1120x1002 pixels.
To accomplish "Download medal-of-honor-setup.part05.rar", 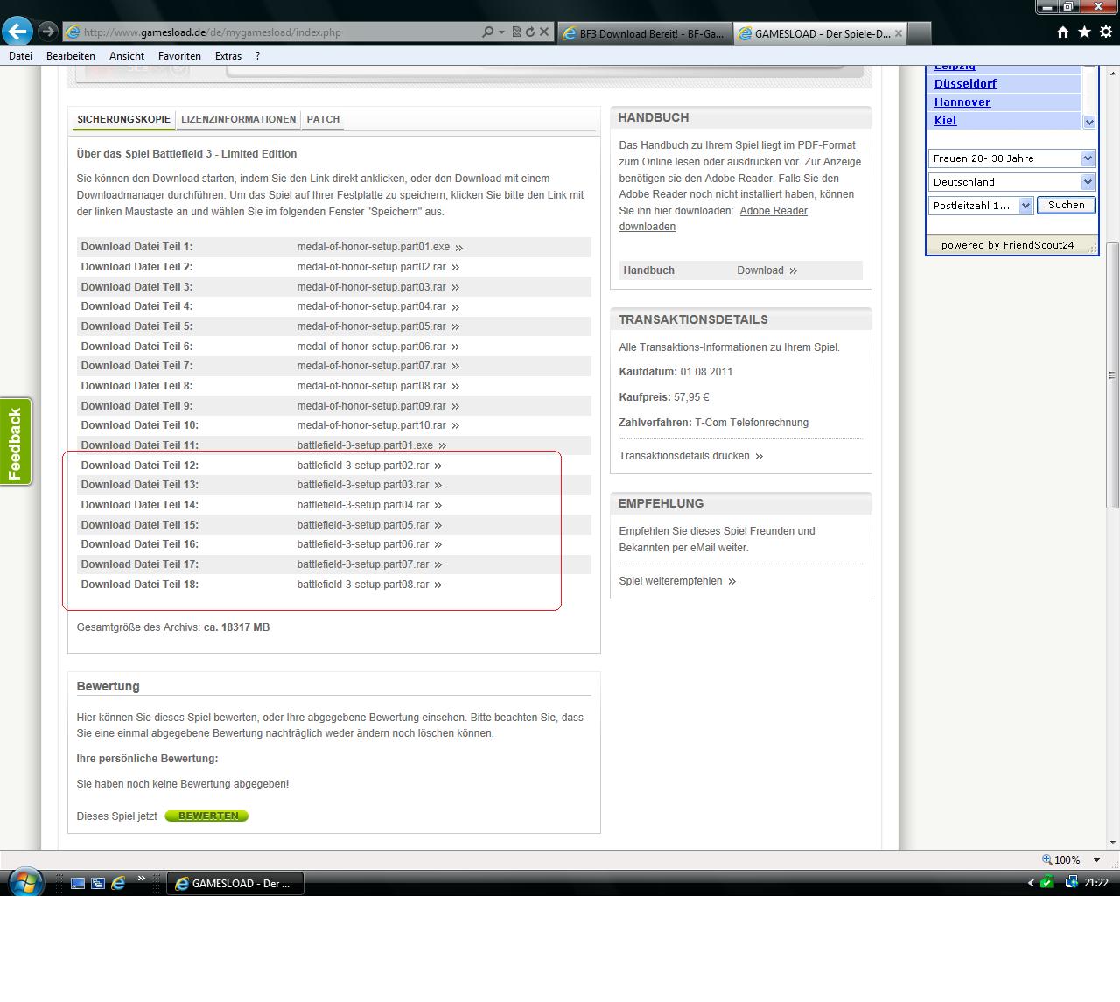I will point(377,326).
